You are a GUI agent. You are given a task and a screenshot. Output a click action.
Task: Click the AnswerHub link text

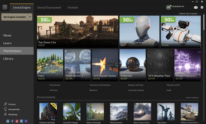pos(14,109)
